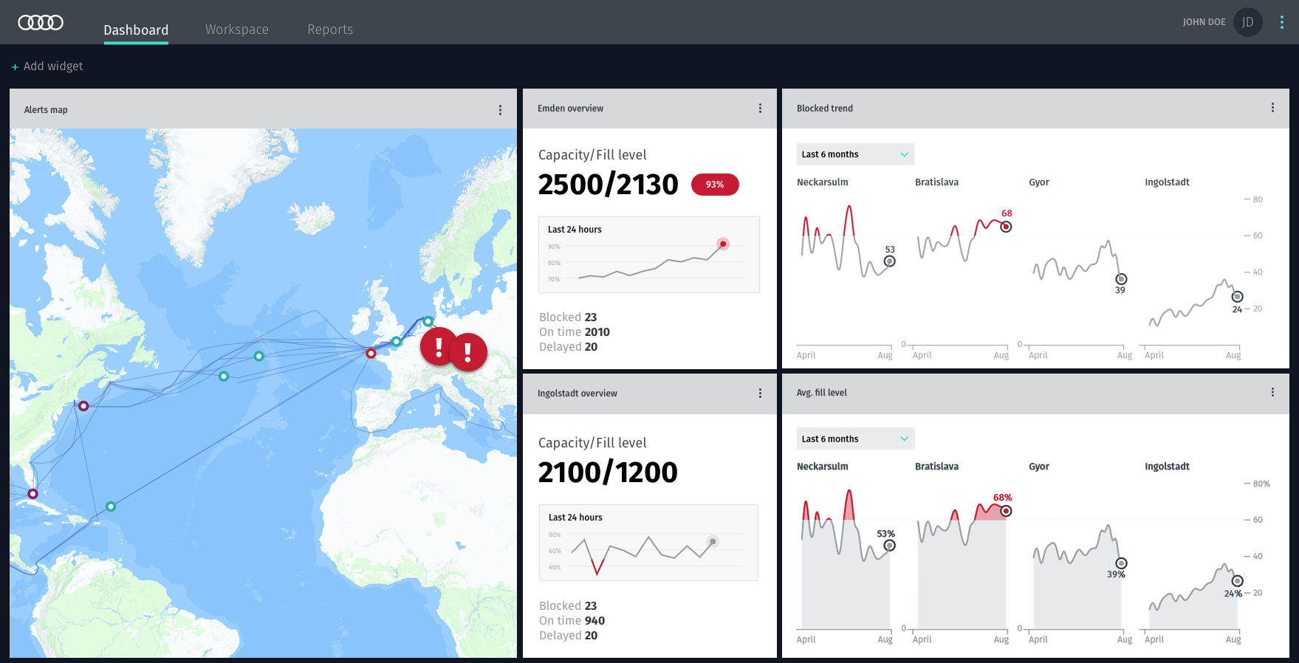Open the Blocked trend widget options menu
Viewport: 1299px width, 663px height.
[1272, 108]
